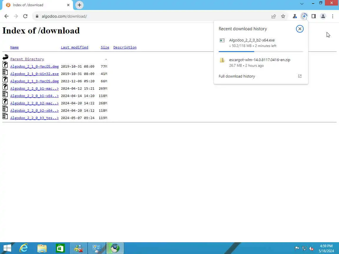This screenshot has width=339, height=254.
Task: Open the Algodoo_2_2_0_b1-x64 link
Action: [34, 96]
